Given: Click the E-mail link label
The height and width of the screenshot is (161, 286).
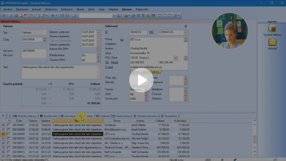Looking at the screenshot, I should [x=109, y=67].
